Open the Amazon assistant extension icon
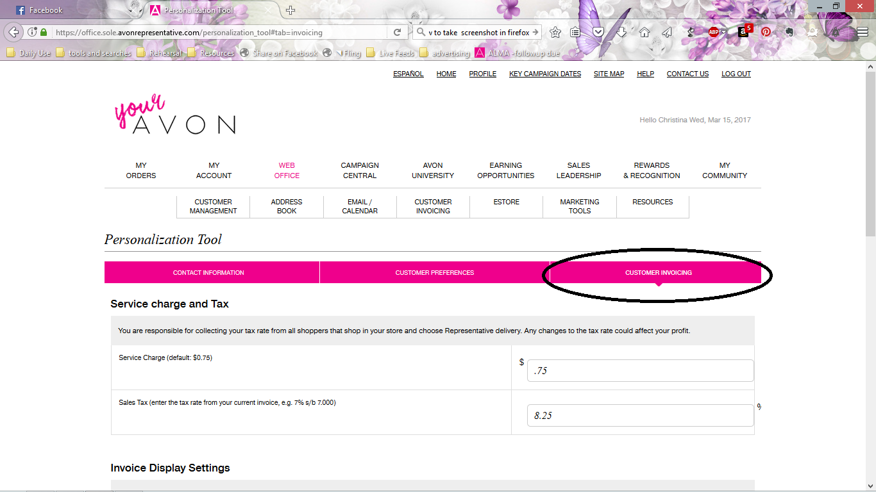This screenshot has width=876, height=492. pos(744,31)
